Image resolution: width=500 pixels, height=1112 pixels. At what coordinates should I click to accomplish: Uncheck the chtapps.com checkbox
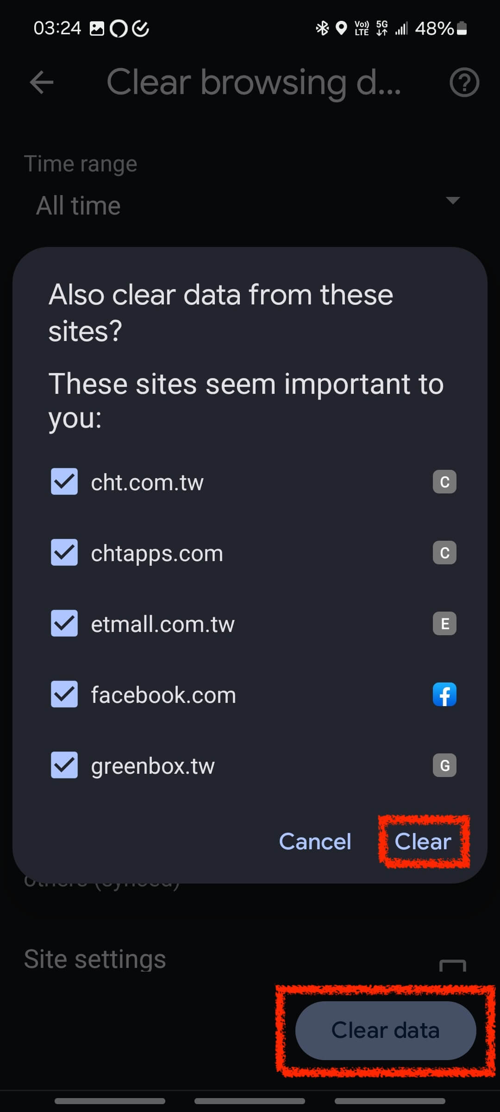(64, 553)
